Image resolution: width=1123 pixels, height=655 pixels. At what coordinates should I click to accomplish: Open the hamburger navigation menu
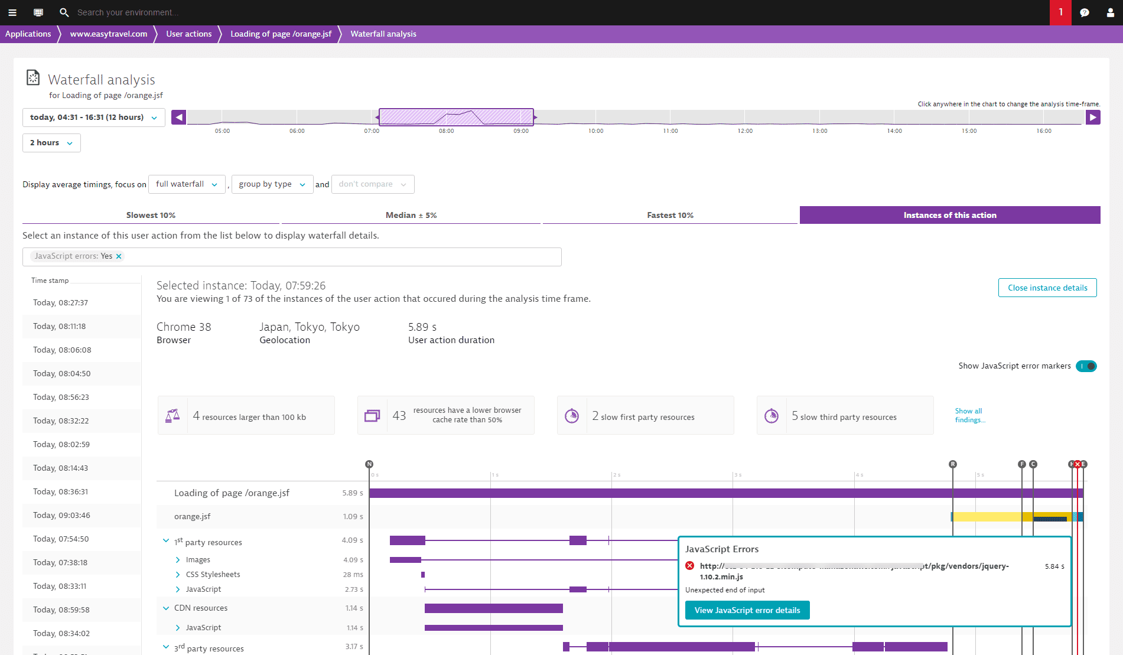12,12
